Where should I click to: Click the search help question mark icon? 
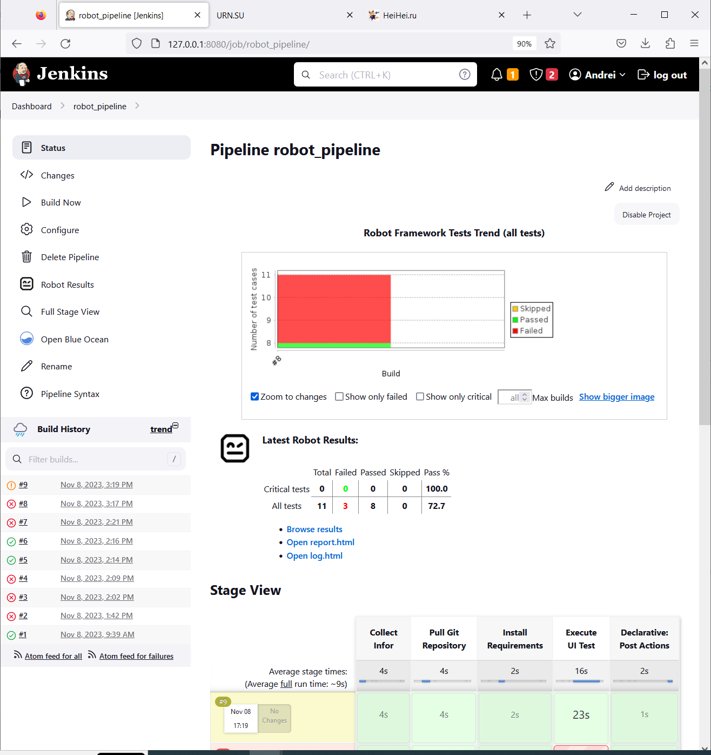465,75
